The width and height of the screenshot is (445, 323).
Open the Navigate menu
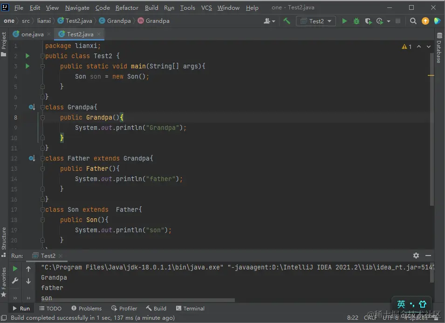tap(77, 7)
